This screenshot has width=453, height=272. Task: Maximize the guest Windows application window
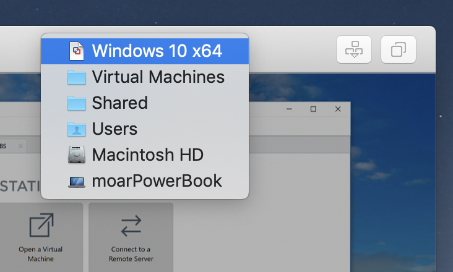313,109
